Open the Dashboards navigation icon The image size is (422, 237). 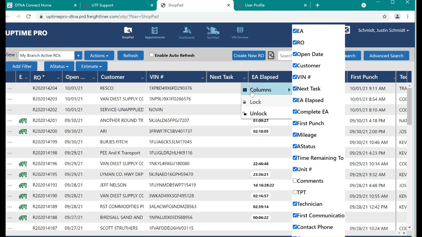tap(187, 33)
